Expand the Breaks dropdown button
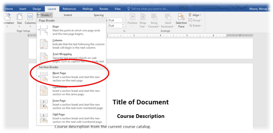The width and height of the screenshot is (273, 133). coord(44,15)
